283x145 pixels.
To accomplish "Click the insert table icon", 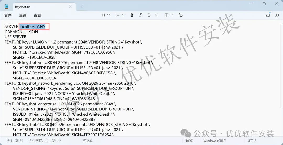I will [166, 15].
